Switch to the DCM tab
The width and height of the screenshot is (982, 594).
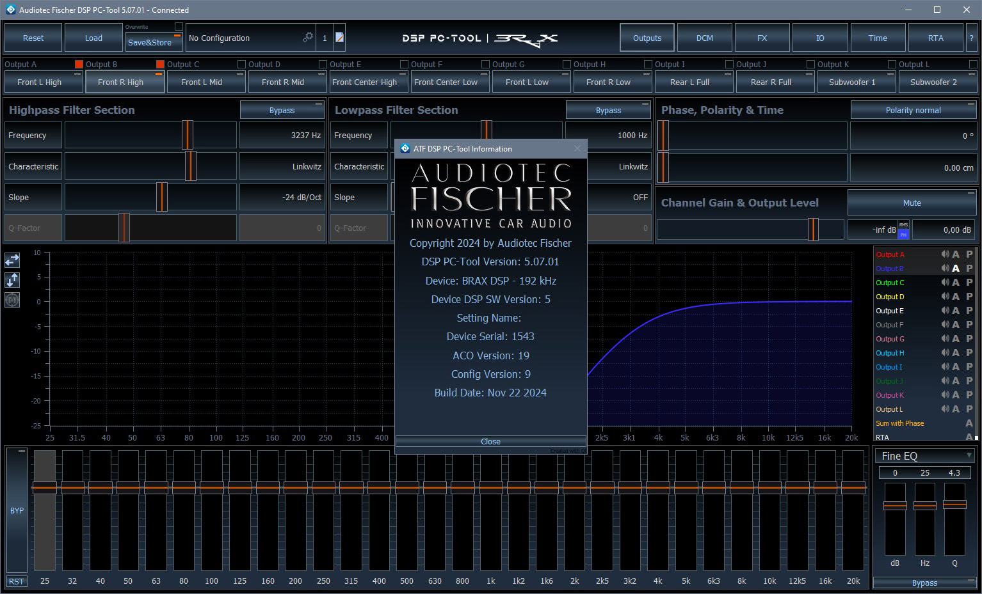(x=704, y=38)
